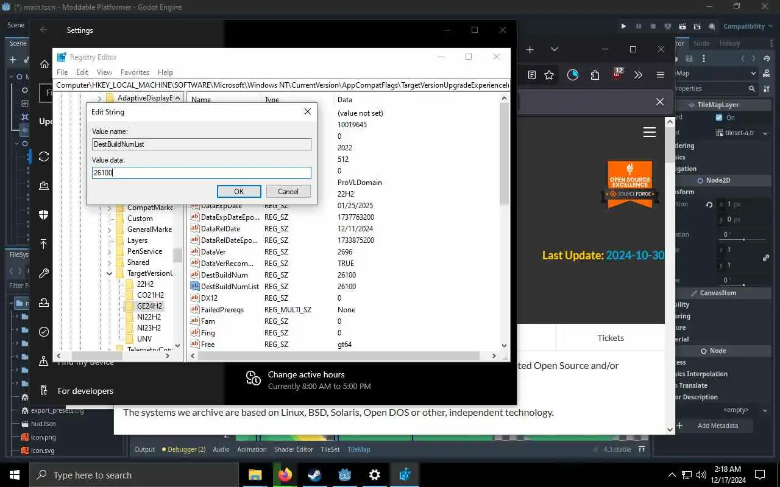Click Settings' Windows Update sync icon
This screenshot has width=780, height=487.
click(x=44, y=156)
